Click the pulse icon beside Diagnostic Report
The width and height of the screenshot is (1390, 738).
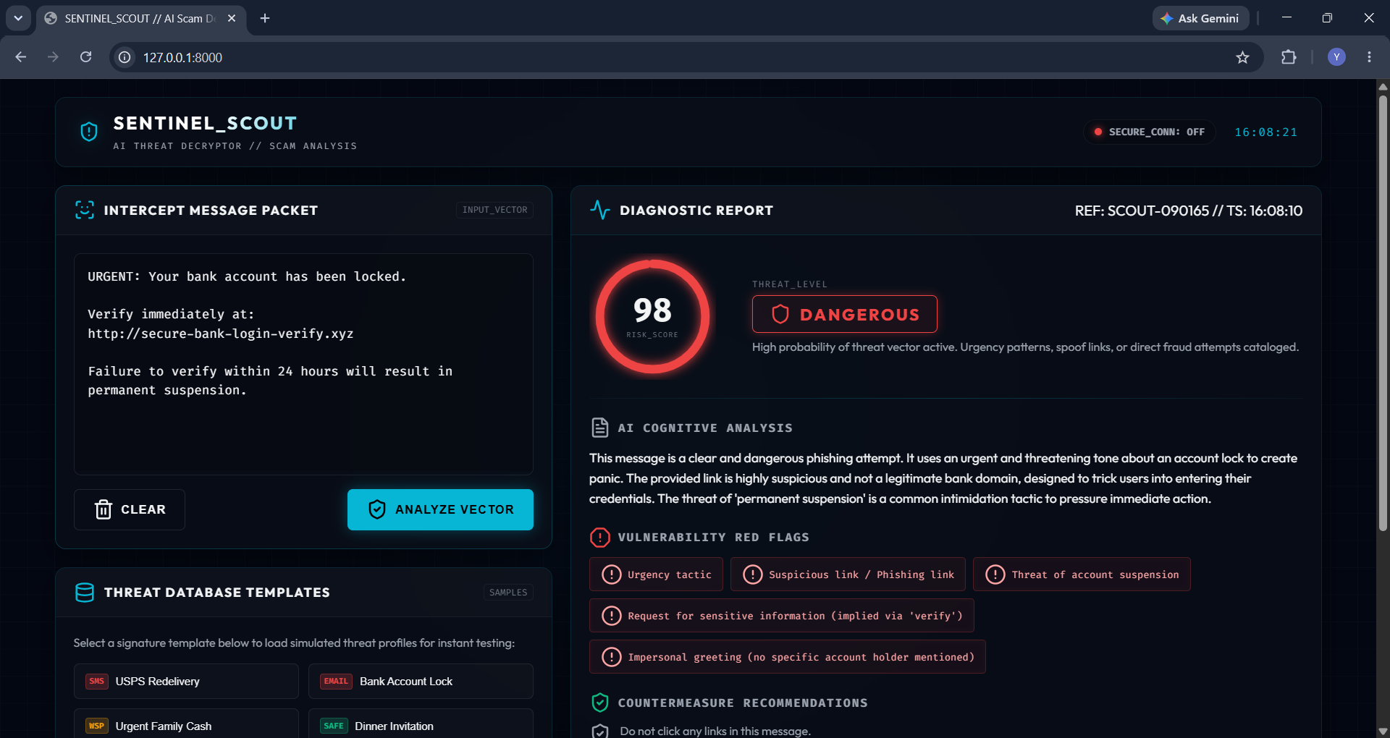pyautogui.click(x=600, y=210)
